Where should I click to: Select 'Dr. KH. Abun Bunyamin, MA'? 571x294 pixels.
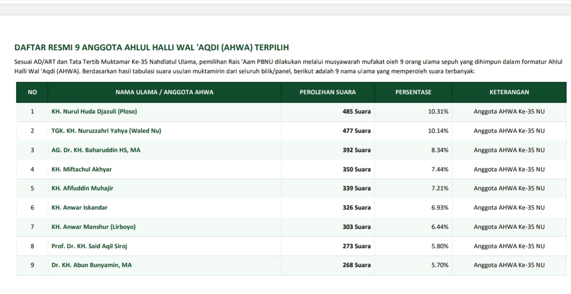click(92, 265)
